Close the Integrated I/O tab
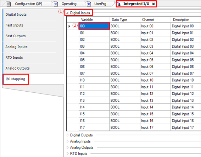 [153, 4]
